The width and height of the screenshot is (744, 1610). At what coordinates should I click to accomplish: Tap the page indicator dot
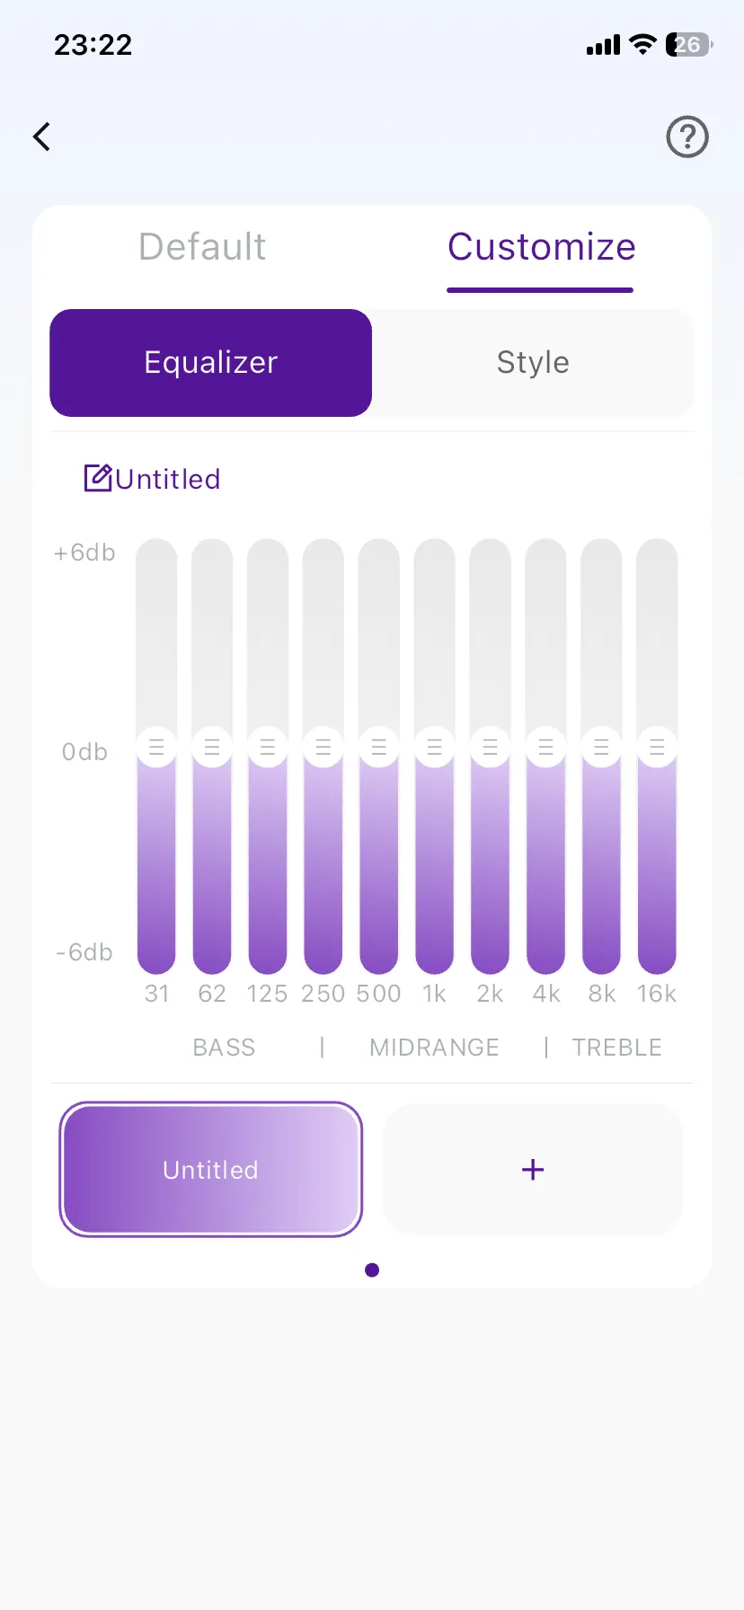click(372, 1269)
